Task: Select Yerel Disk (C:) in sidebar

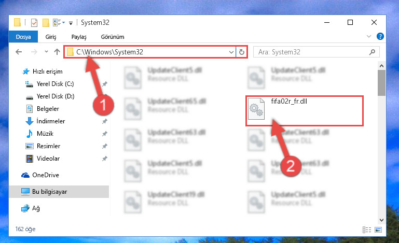Action: coord(55,84)
